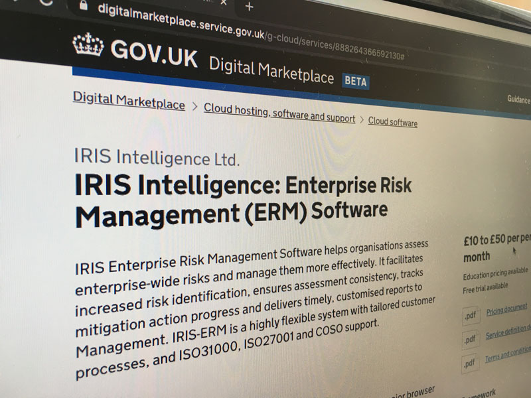Click the browser reload icon

coord(46,2)
